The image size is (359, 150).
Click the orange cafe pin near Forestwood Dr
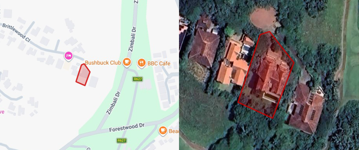[x=163, y=131]
